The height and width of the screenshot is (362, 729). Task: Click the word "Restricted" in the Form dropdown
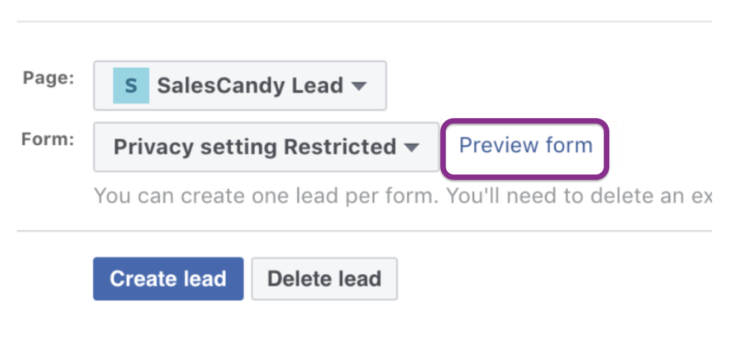pos(340,147)
